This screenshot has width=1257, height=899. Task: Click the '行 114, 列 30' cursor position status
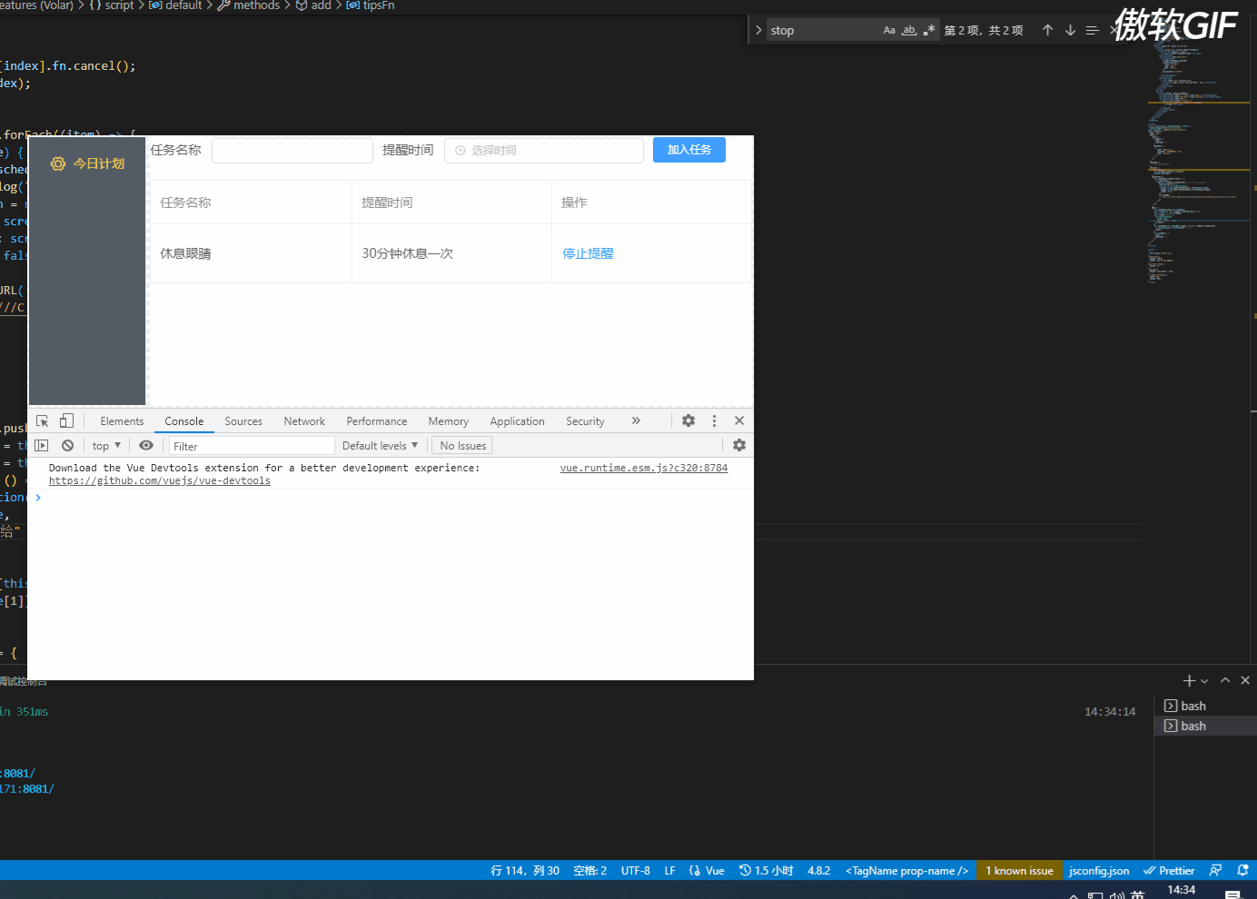[x=525, y=870]
